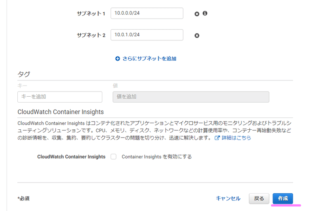Click the 値を追加 tag value field
316x211 pixels.
(x=191, y=97)
